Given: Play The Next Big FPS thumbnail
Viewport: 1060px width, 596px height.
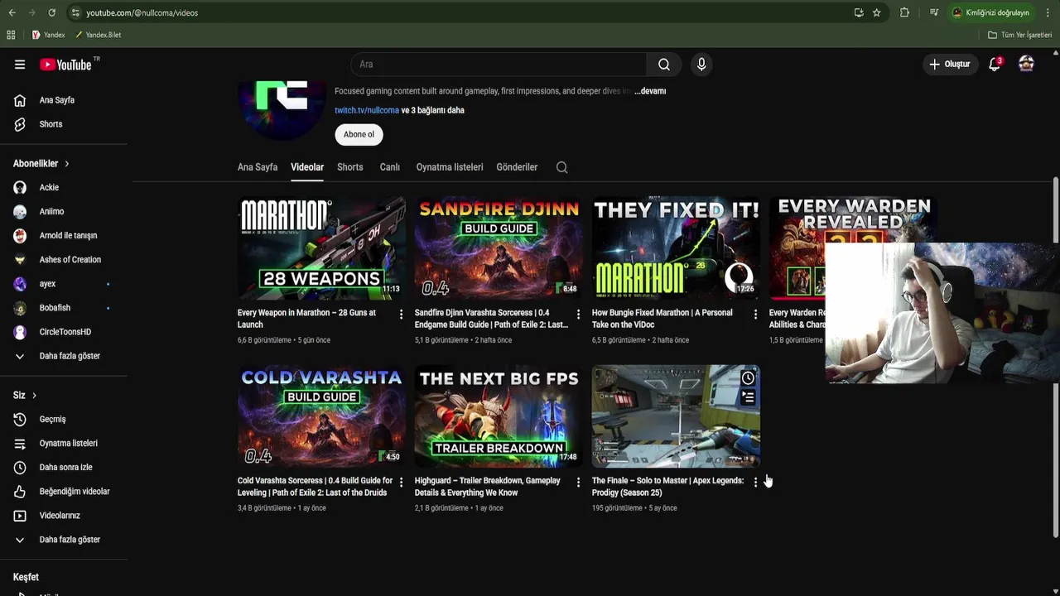Looking at the screenshot, I should pos(499,416).
